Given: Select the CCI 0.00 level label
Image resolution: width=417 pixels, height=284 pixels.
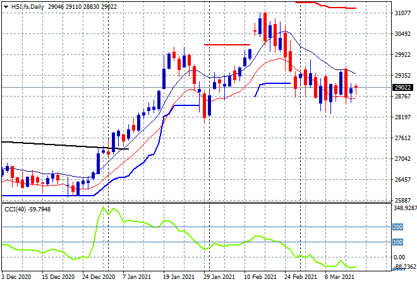Looking at the screenshot, I should click(399, 257).
